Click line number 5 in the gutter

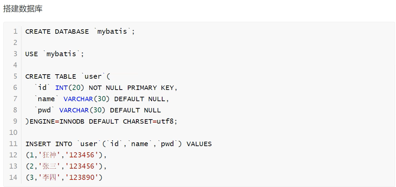[15, 76]
